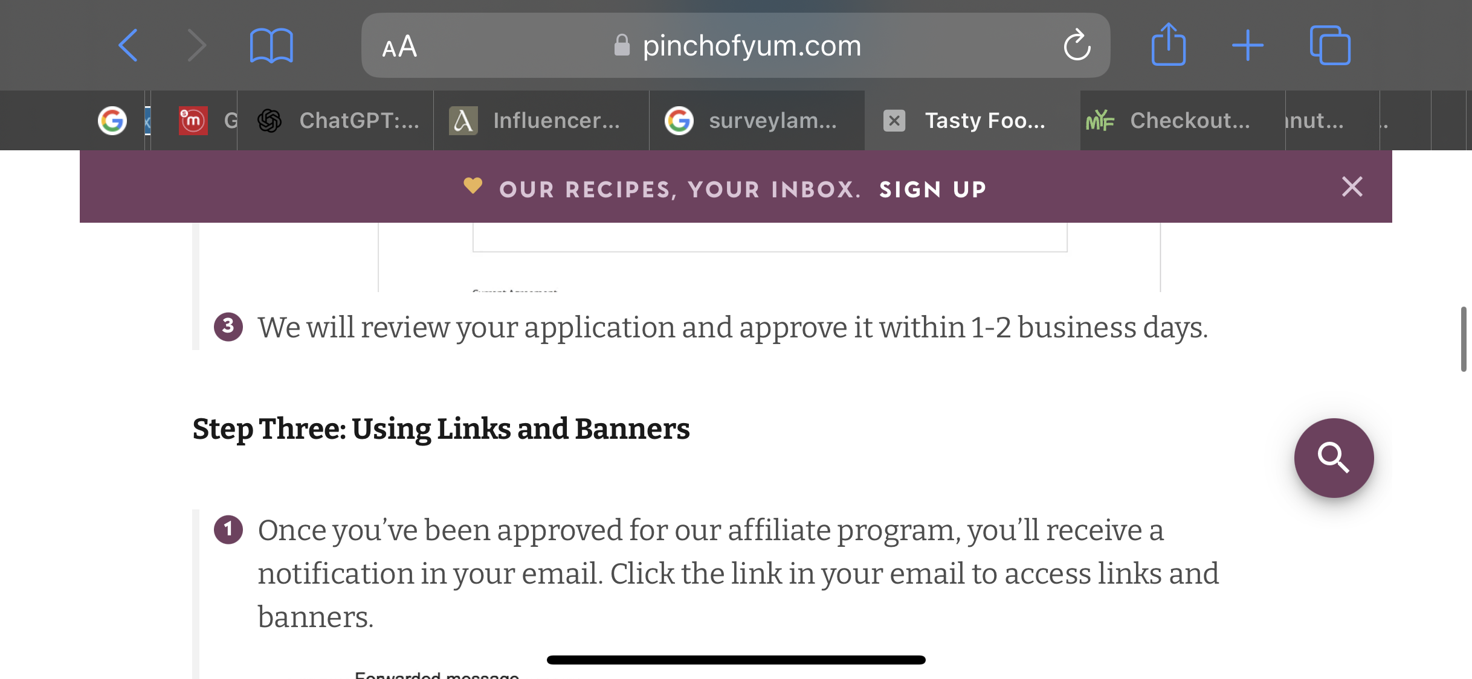Open the bookmarks book icon
The width and height of the screenshot is (1472, 679).
pyautogui.click(x=271, y=46)
